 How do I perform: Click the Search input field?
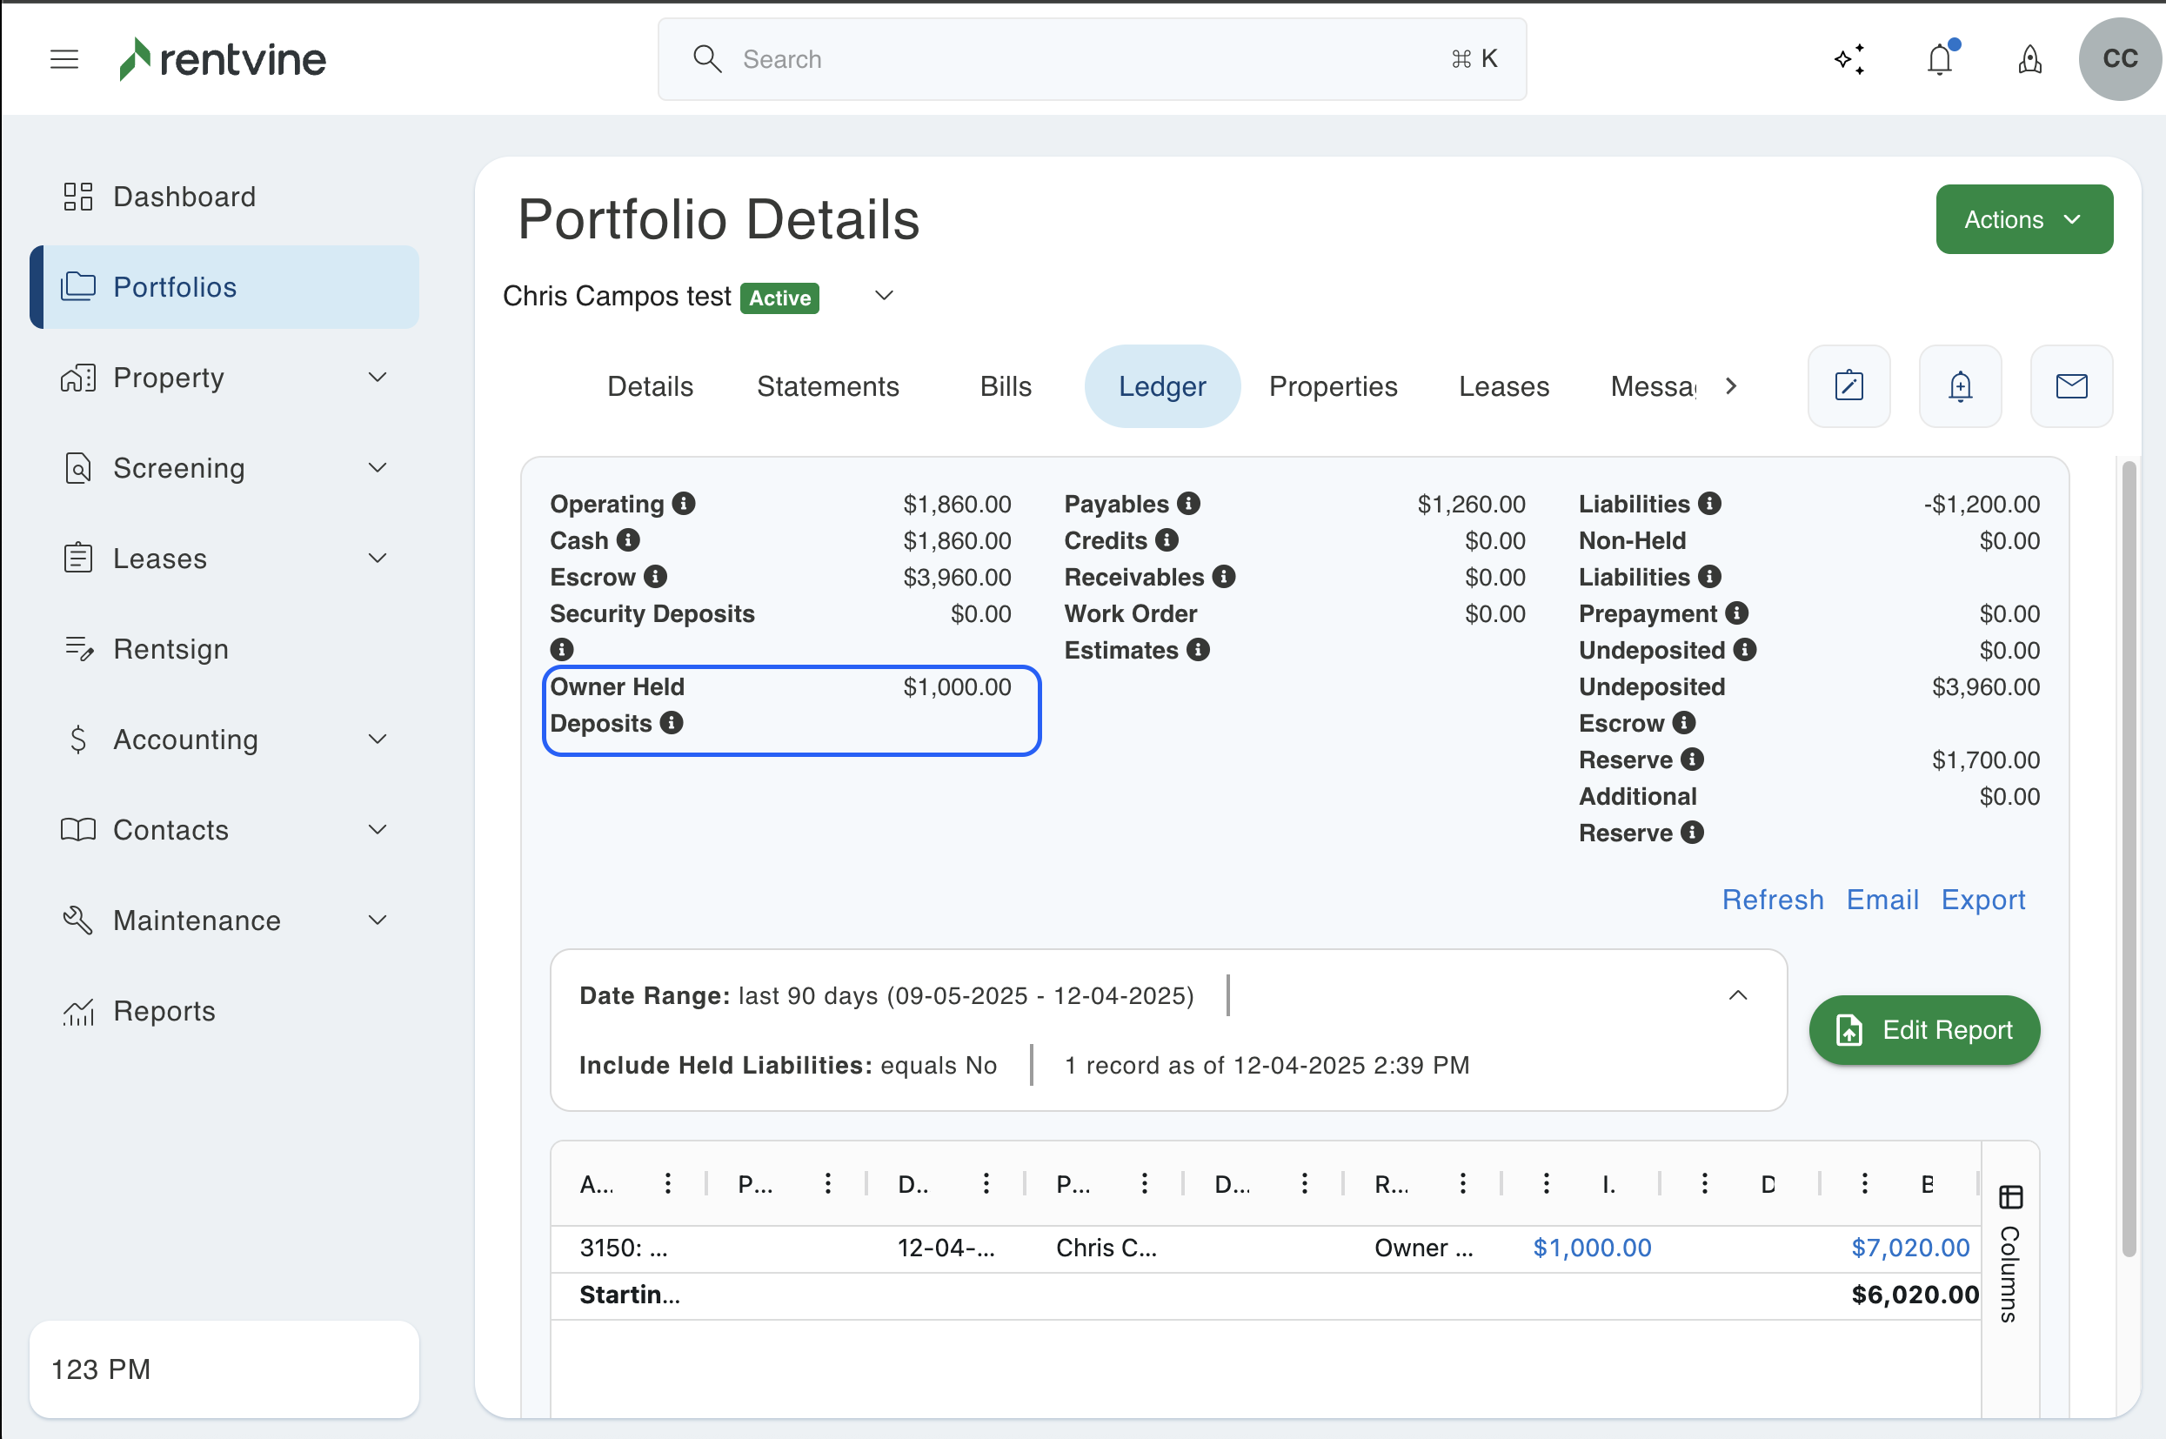[x=1092, y=60]
